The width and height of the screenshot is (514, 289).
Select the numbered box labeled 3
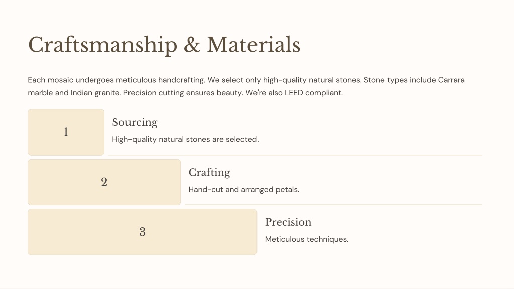pyautogui.click(x=142, y=232)
